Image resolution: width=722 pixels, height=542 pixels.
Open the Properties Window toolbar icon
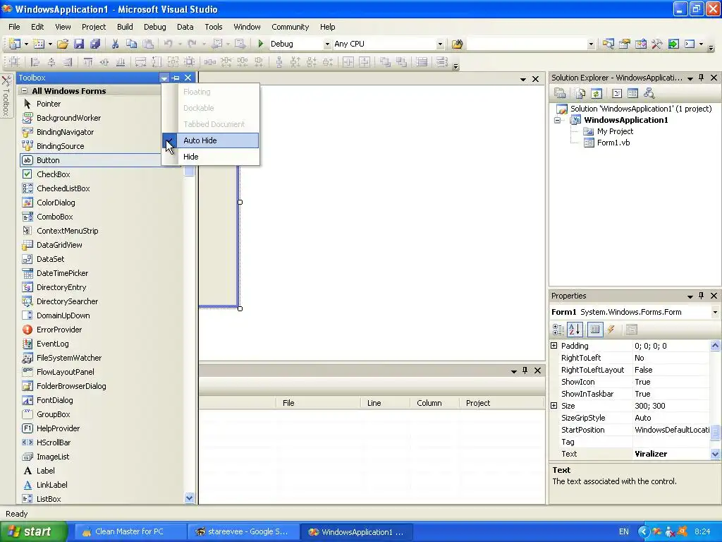pos(625,44)
